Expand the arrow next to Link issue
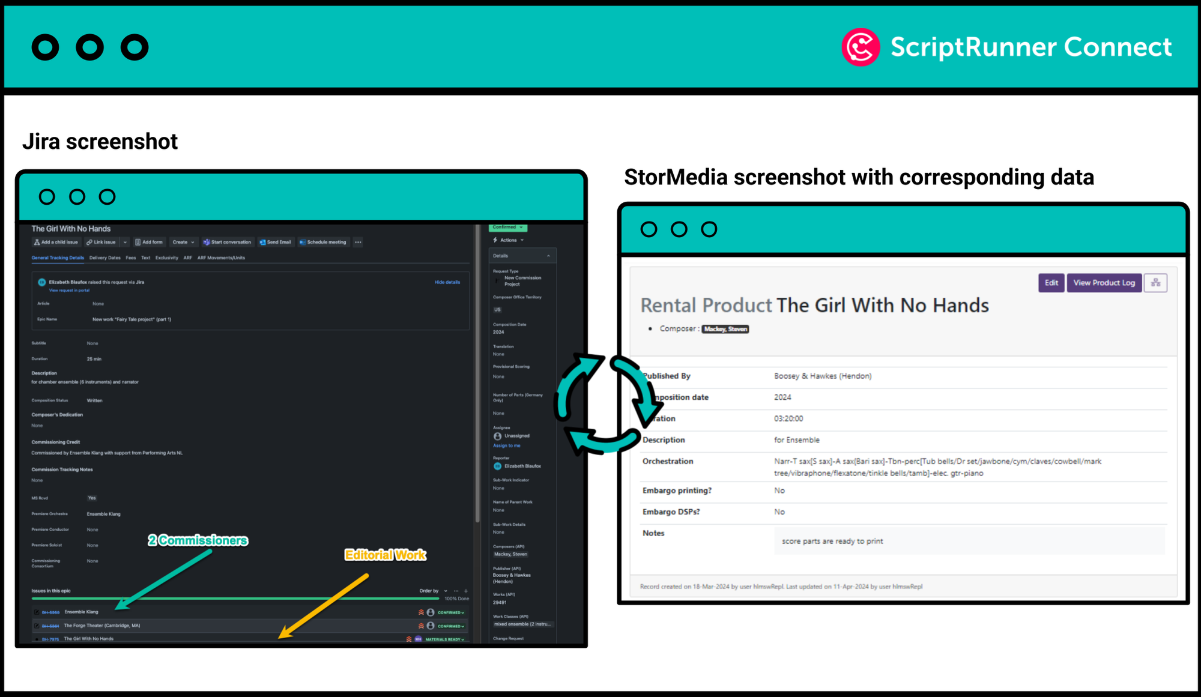This screenshot has height=697, width=1201. click(x=125, y=243)
